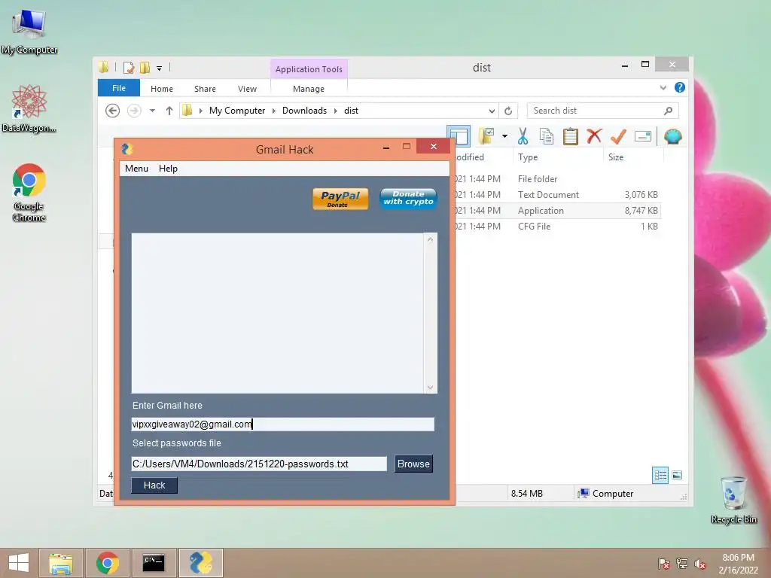Viewport: 771px width, 578px height.
Task: Expand the chevron after Downloads in breadcrumb
Action: [335, 111]
